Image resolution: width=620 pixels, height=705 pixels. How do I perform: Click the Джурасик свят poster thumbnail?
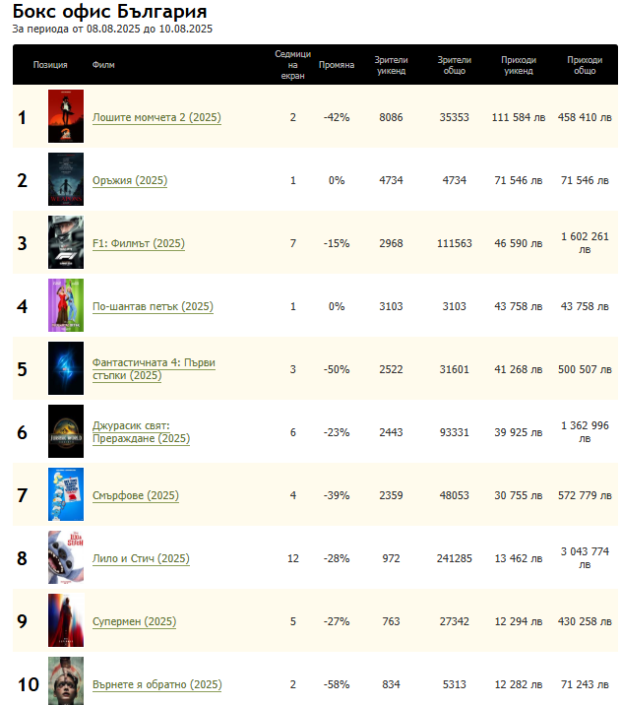[x=66, y=431]
